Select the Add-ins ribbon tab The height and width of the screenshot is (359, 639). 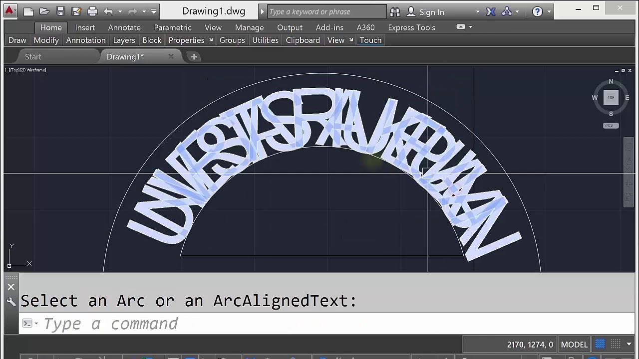coord(329,27)
